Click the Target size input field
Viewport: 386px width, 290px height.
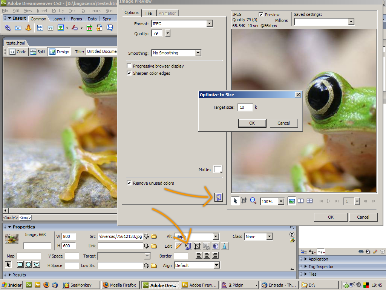pyautogui.click(x=245, y=107)
